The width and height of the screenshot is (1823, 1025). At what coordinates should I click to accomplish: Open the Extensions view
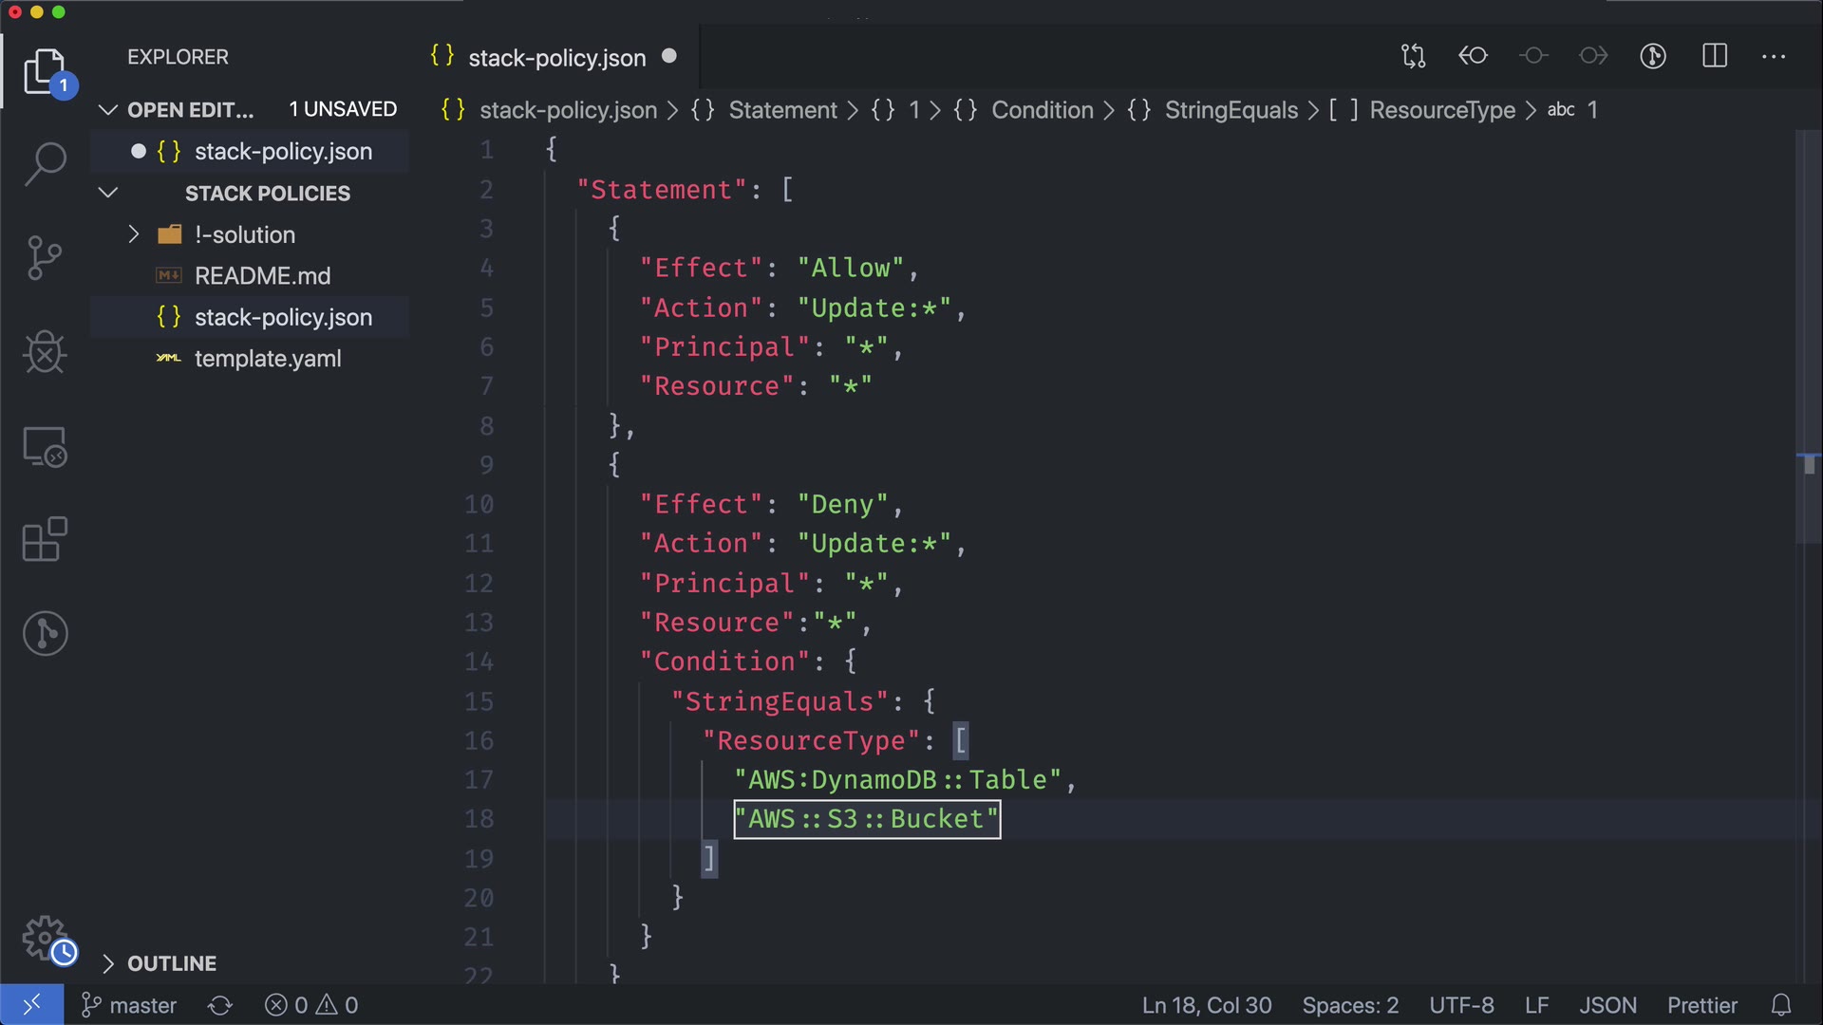(45, 539)
